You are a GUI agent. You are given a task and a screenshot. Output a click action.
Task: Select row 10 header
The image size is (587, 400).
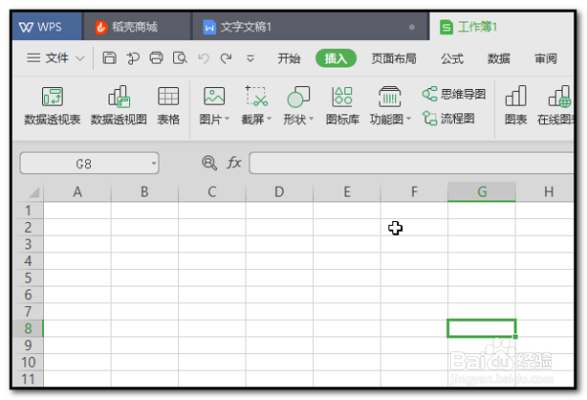click(x=28, y=362)
